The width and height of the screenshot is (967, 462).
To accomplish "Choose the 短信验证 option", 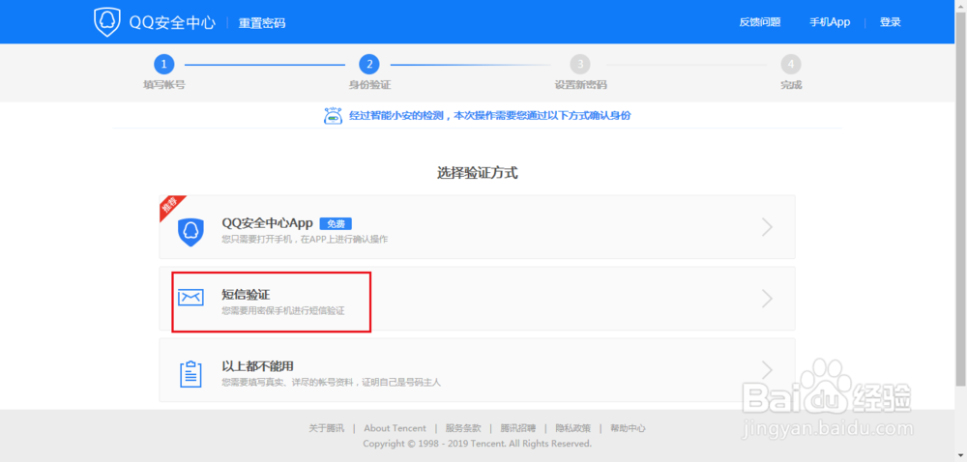I will click(x=477, y=299).
